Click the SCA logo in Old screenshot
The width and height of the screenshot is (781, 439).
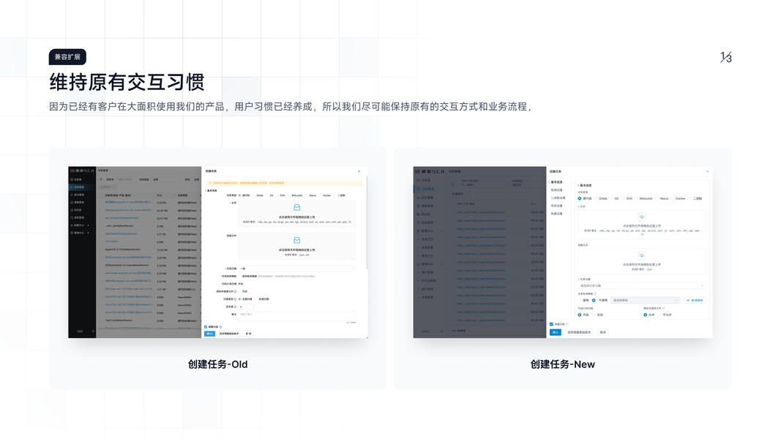click(82, 170)
